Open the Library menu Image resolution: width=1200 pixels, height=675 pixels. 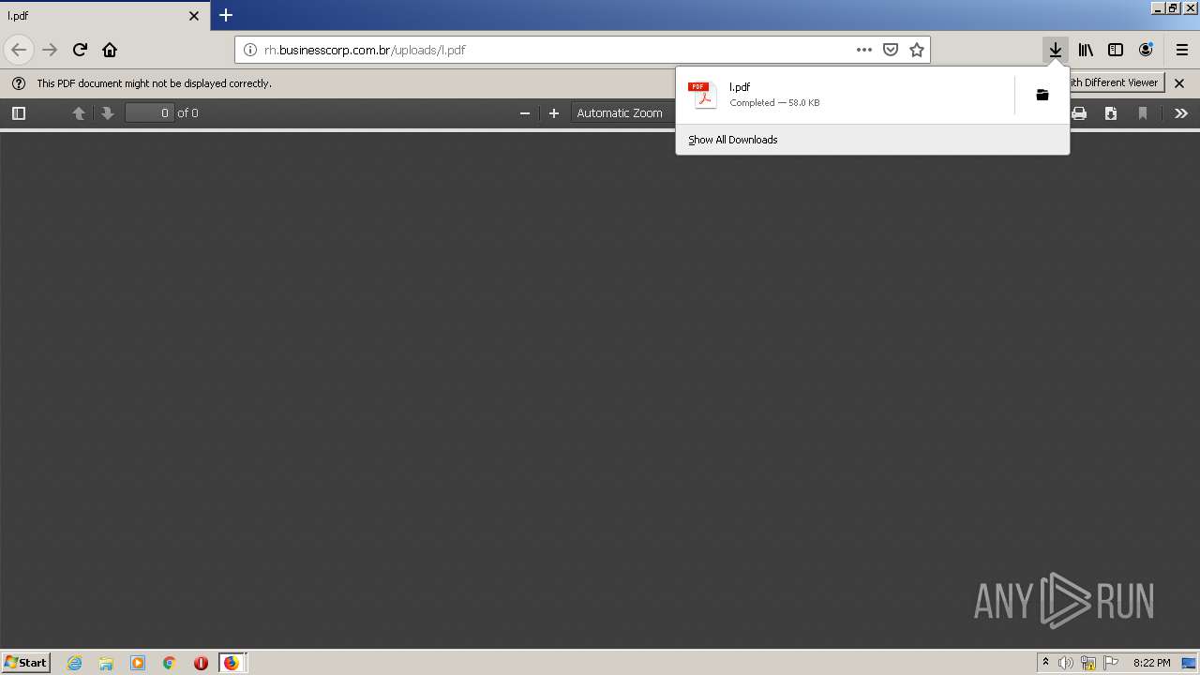point(1086,50)
